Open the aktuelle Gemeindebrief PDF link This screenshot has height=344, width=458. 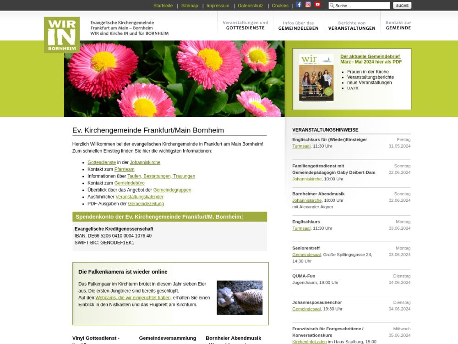click(x=371, y=59)
